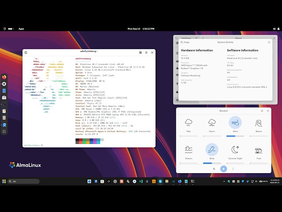The image size is (282, 212).
Task: Open Firefox in the Windows taskbar
Action: click(x=180, y=182)
